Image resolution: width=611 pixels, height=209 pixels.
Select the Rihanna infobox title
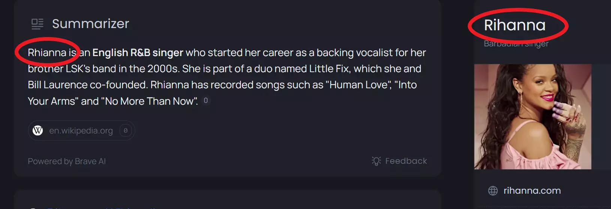(515, 25)
